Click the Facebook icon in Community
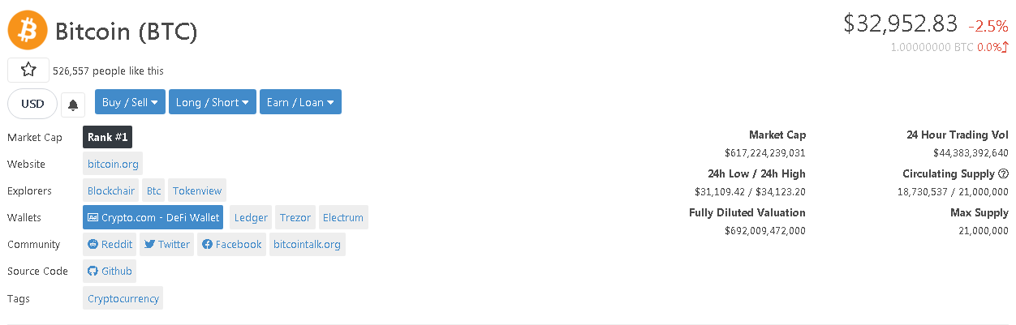This screenshot has width=1016, height=325. pos(208,244)
